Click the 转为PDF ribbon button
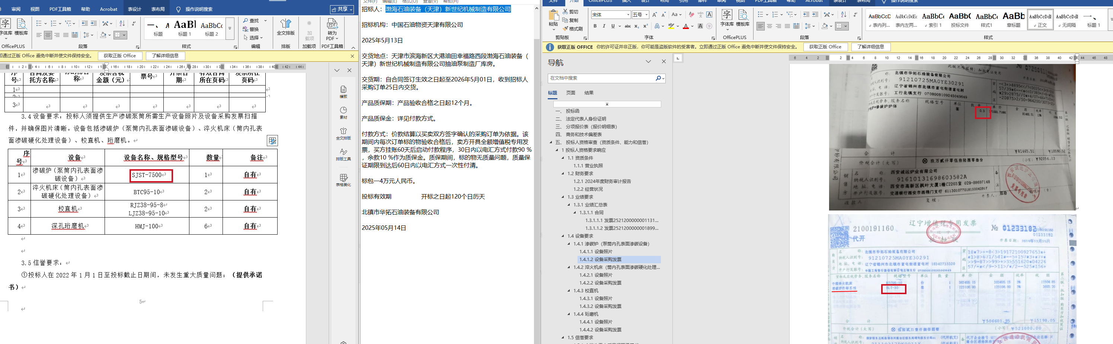 (x=332, y=29)
